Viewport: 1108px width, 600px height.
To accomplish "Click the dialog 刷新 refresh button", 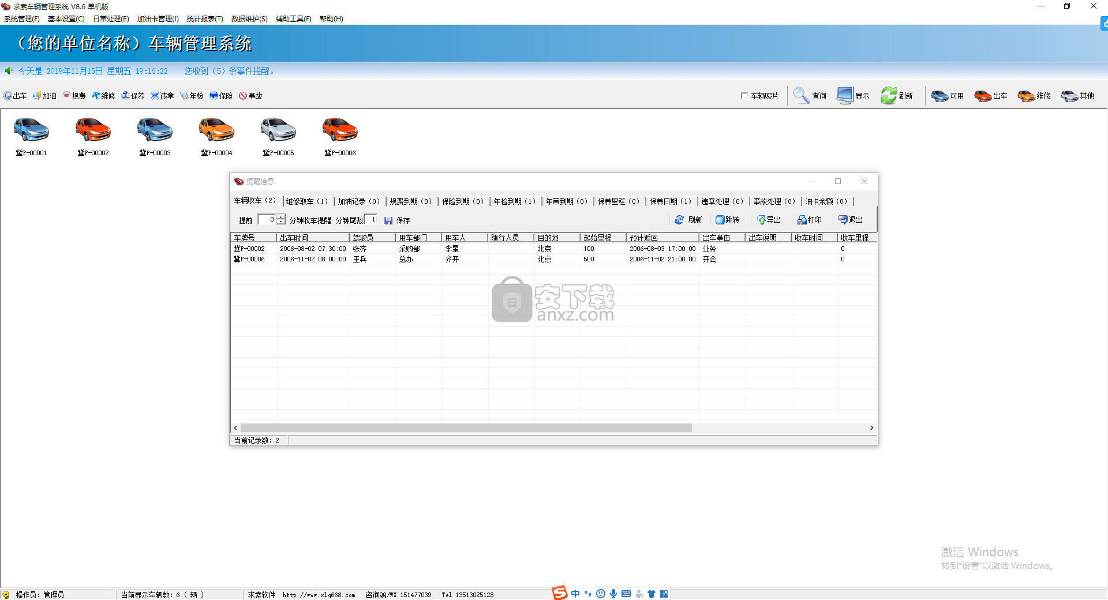I will pyautogui.click(x=688, y=220).
